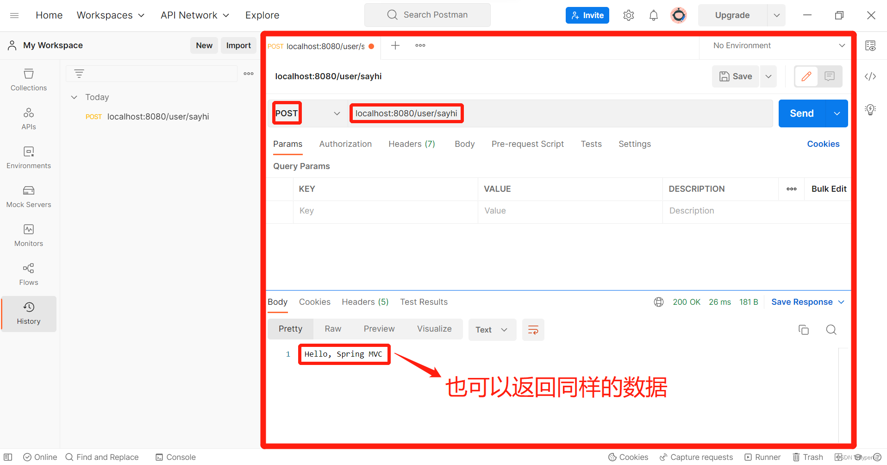This screenshot has height=465, width=887.
Task: Collapse the Today history group
Action: 74,97
